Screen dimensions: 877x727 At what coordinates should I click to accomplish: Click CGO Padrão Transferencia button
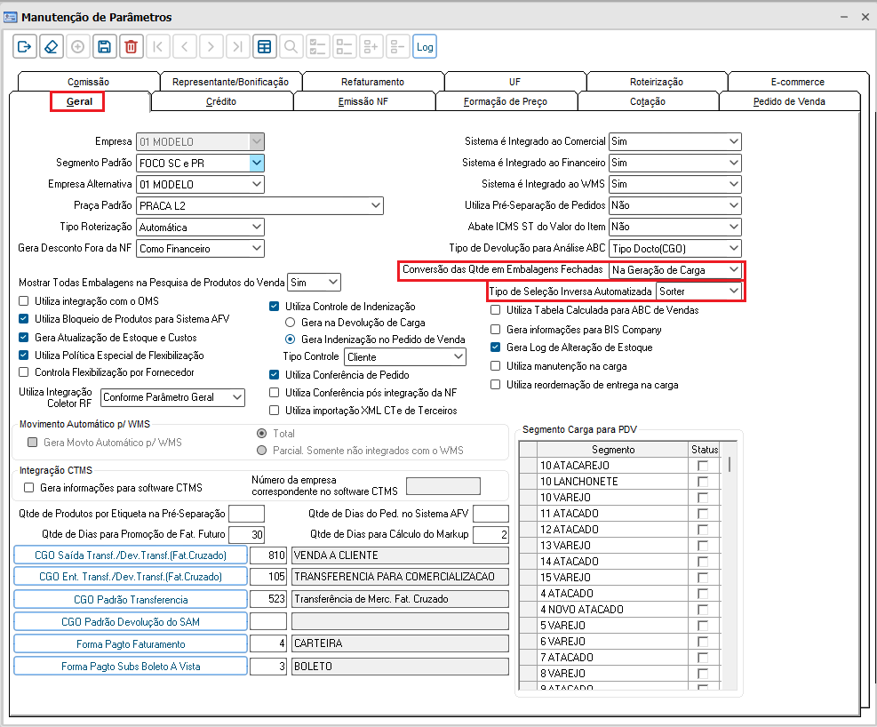click(x=131, y=600)
